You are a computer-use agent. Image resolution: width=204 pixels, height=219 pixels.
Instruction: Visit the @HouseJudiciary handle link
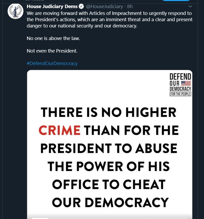[104, 7]
